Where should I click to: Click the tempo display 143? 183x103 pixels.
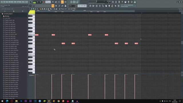click(48, 2)
